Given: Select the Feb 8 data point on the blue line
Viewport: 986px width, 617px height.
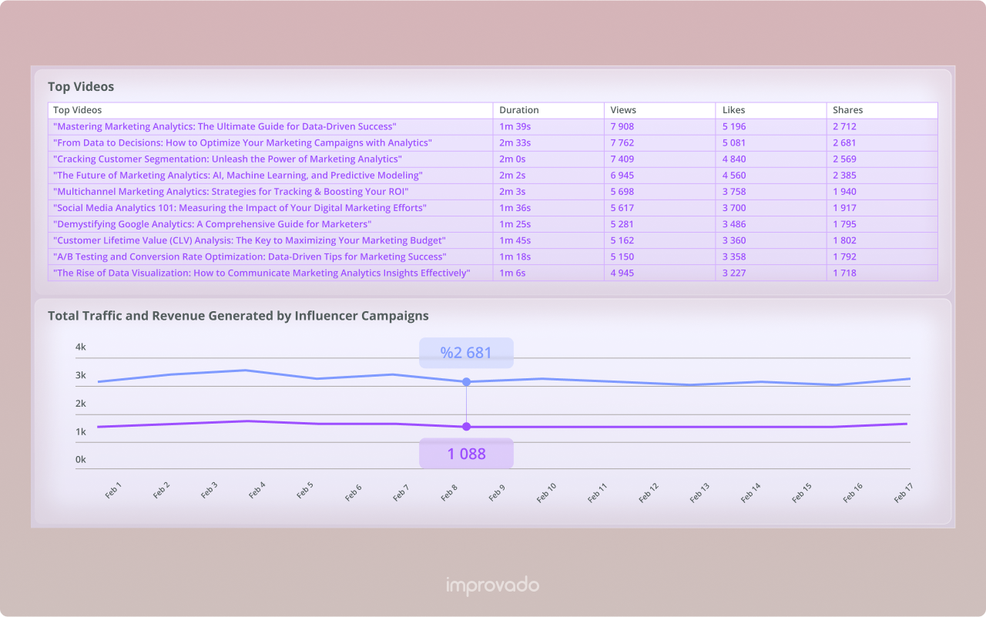Looking at the screenshot, I should point(466,381).
